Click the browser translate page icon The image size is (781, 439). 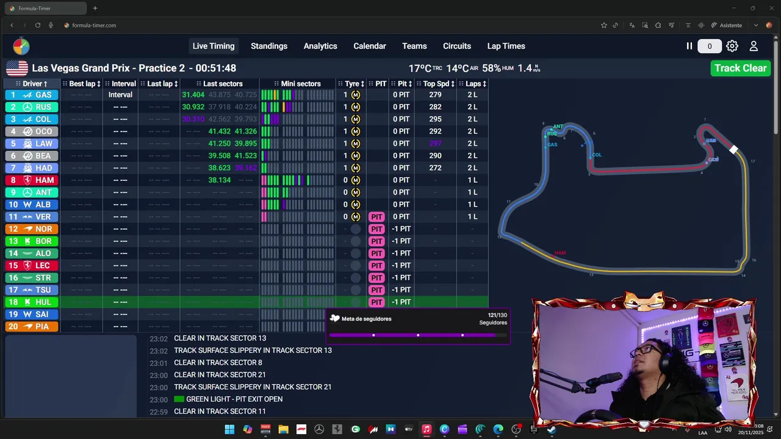[x=632, y=25]
